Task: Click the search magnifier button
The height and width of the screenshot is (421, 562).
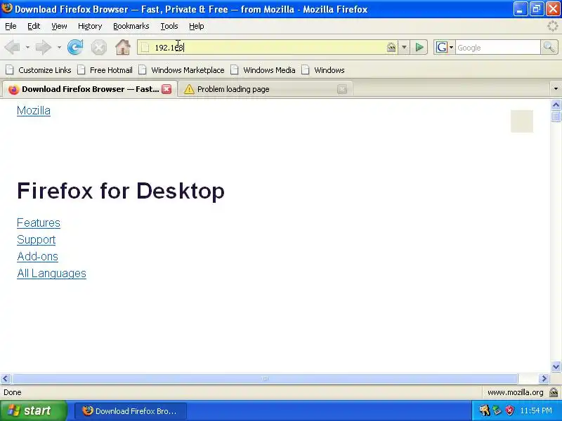Action: (x=549, y=47)
